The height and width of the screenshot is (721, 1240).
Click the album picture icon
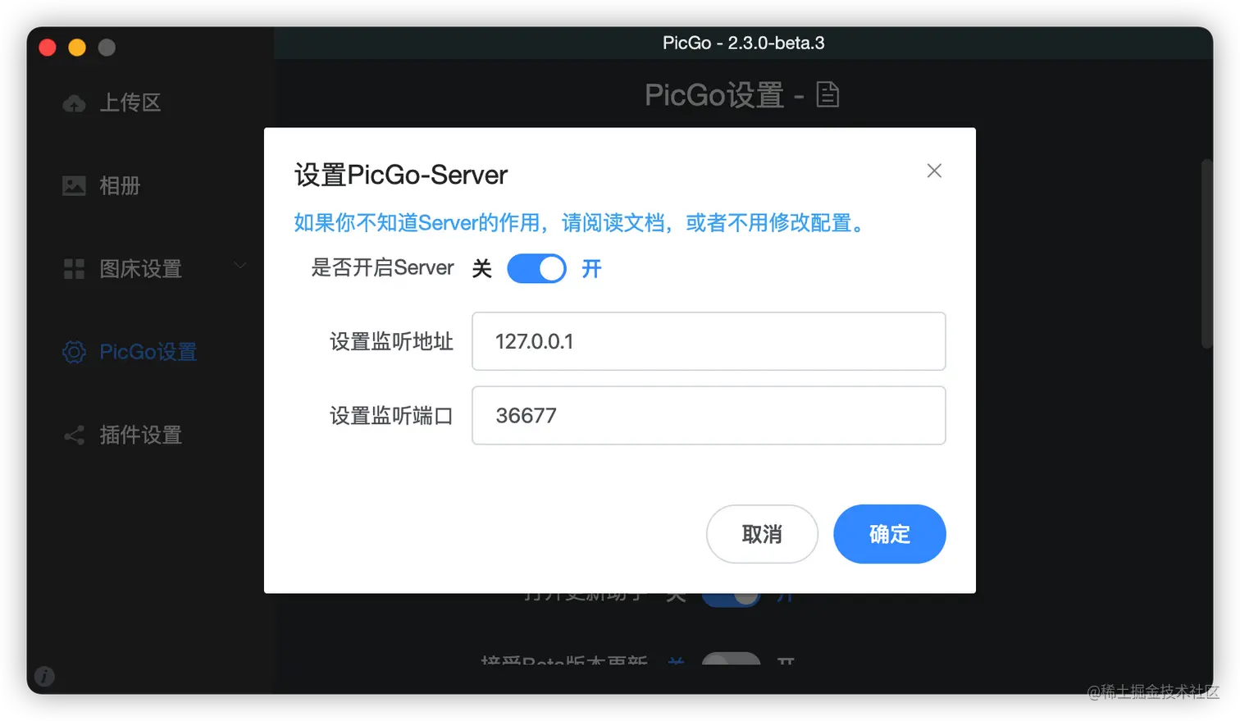pyautogui.click(x=74, y=185)
